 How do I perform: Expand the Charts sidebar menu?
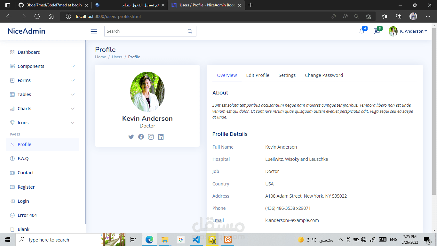coord(43,109)
